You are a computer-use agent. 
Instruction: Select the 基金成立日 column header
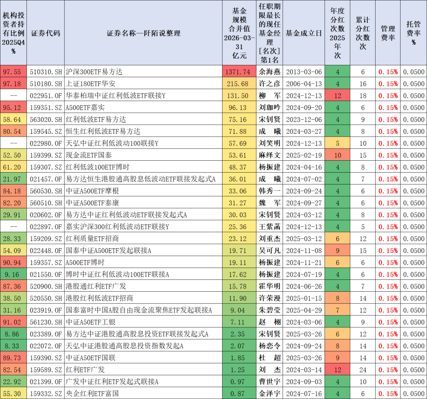coord(304,33)
